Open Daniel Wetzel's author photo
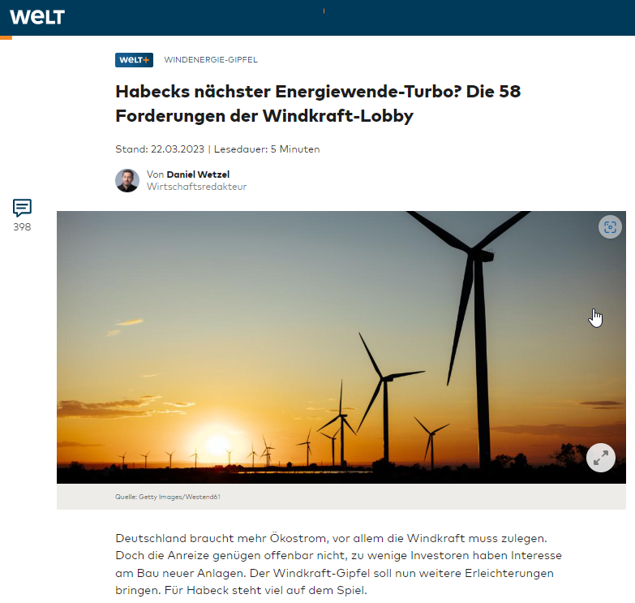The height and width of the screenshot is (603, 635). point(127,180)
